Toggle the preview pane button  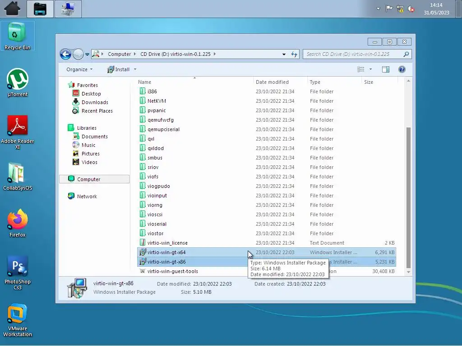(x=386, y=69)
